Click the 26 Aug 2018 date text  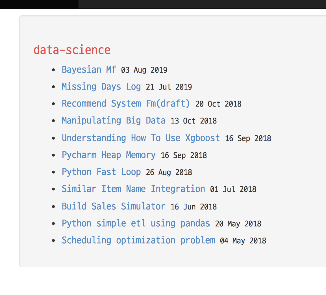click(x=169, y=172)
